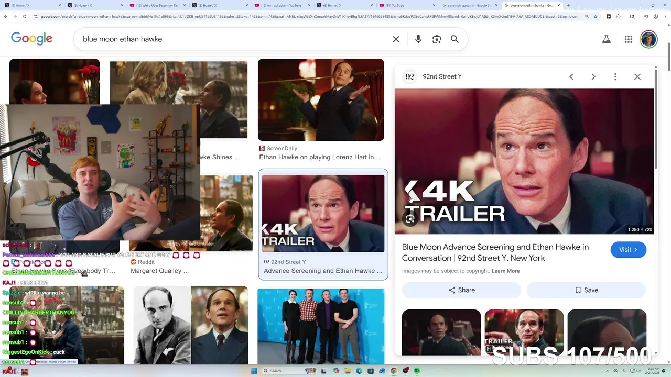Select the ScreenDaily Ethan Hawke image result
Viewport: 671px width, 377px height.
[321, 99]
